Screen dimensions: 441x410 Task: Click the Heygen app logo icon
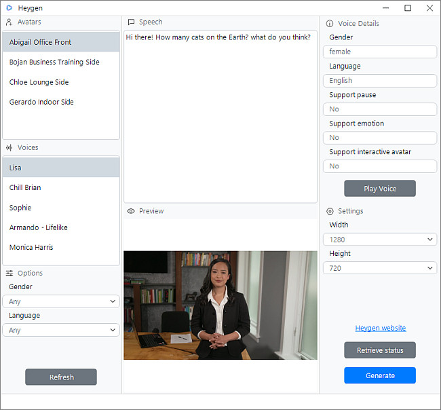[x=9, y=8]
